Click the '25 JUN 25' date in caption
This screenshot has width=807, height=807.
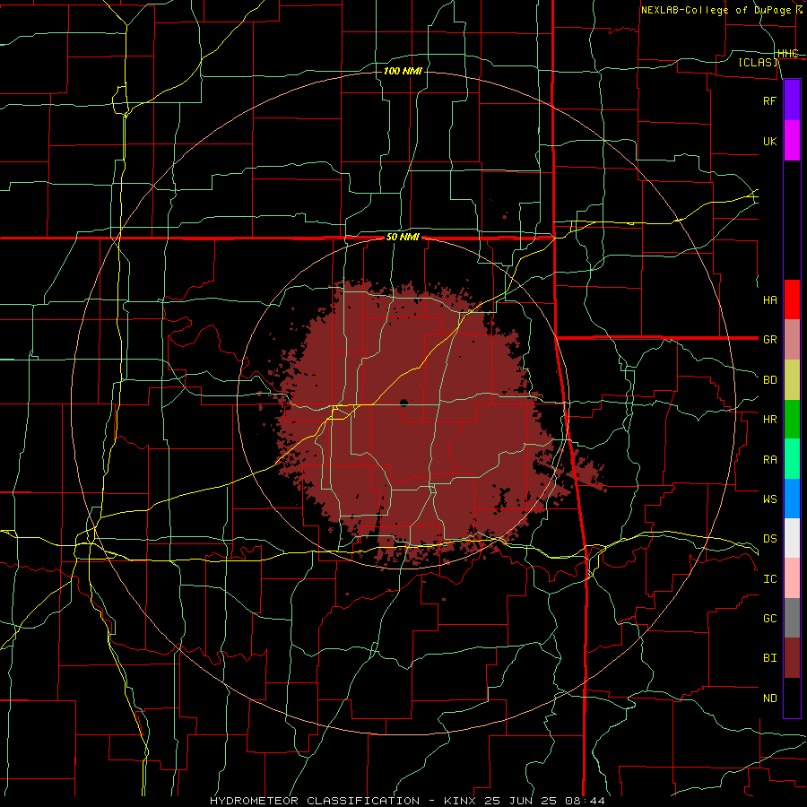tap(523, 801)
